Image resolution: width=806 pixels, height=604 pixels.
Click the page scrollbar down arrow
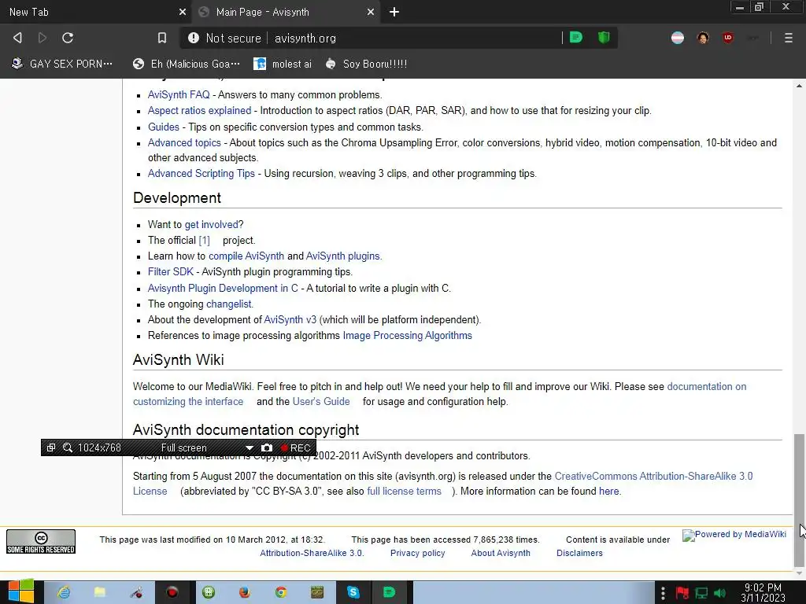click(x=800, y=573)
